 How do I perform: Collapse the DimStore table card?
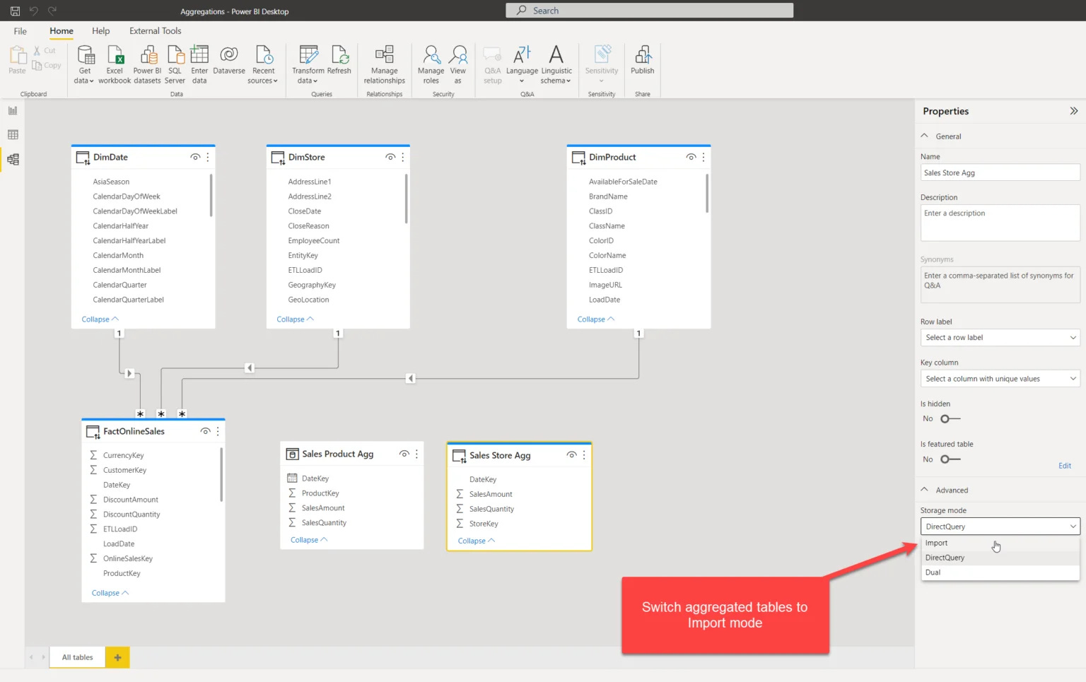click(295, 319)
